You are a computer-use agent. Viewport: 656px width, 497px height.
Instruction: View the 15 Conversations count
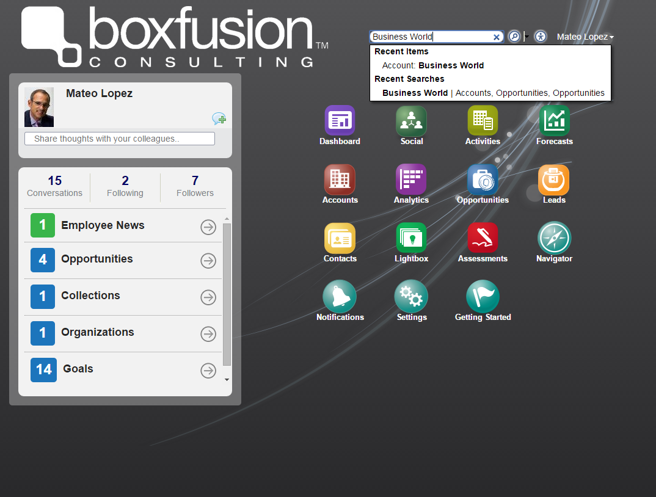(55, 186)
